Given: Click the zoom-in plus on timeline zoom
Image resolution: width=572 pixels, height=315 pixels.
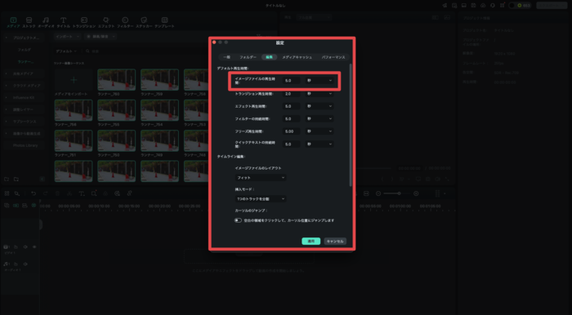Looking at the screenshot, I should coord(416,193).
